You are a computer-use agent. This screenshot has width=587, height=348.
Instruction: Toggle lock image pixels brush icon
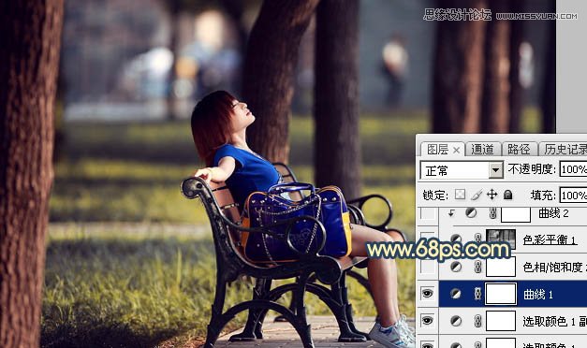click(477, 195)
